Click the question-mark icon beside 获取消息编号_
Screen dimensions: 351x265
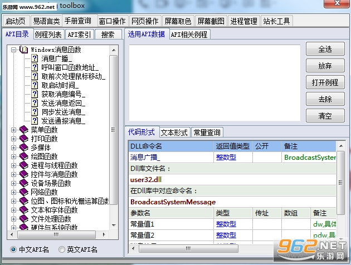[35, 94]
